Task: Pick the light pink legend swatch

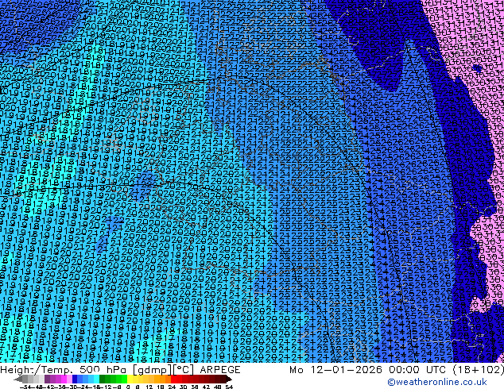Action: coord(69,379)
